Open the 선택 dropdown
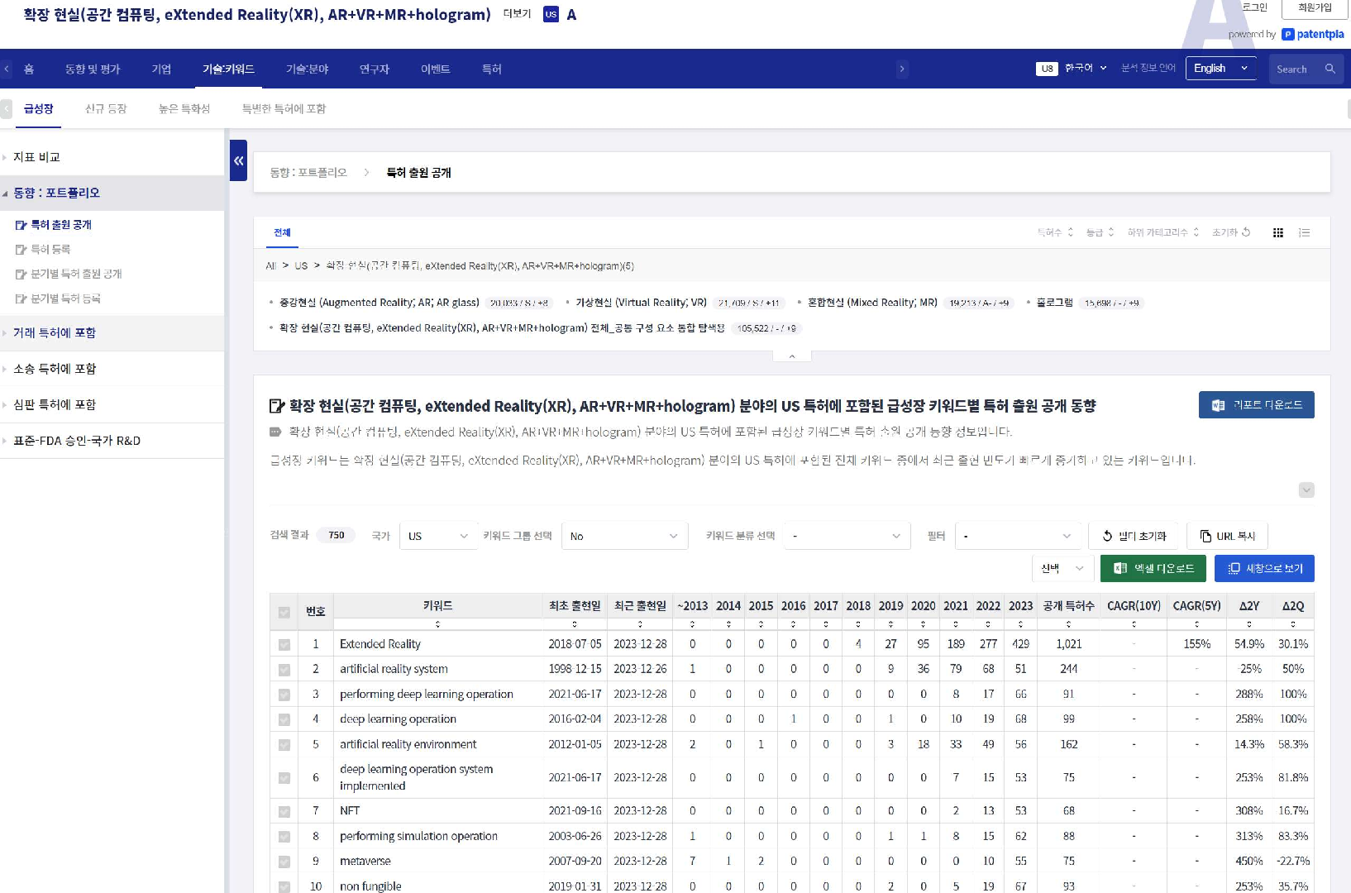Image resolution: width=1351 pixels, height=893 pixels. [1062, 568]
